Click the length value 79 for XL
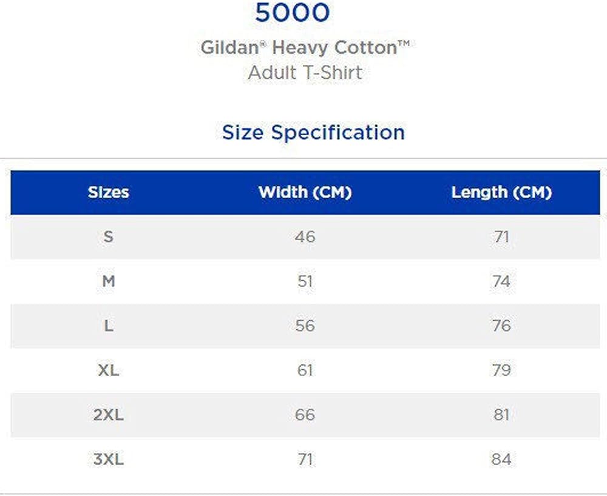The width and height of the screenshot is (607, 496). [502, 370]
